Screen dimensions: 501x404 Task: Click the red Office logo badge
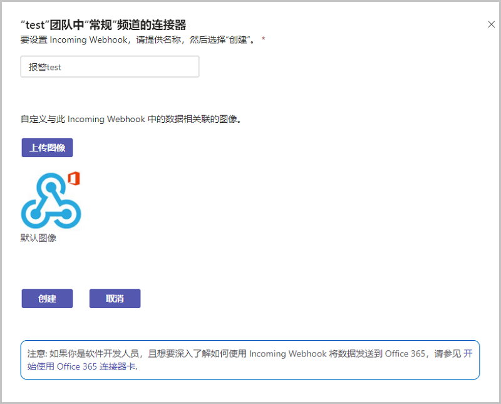coord(73,178)
